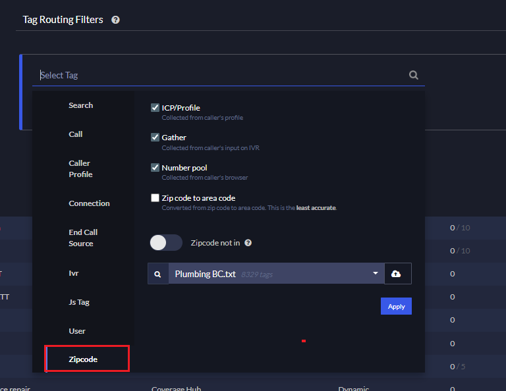Select the Js Tag category

click(x=79, y=302)
